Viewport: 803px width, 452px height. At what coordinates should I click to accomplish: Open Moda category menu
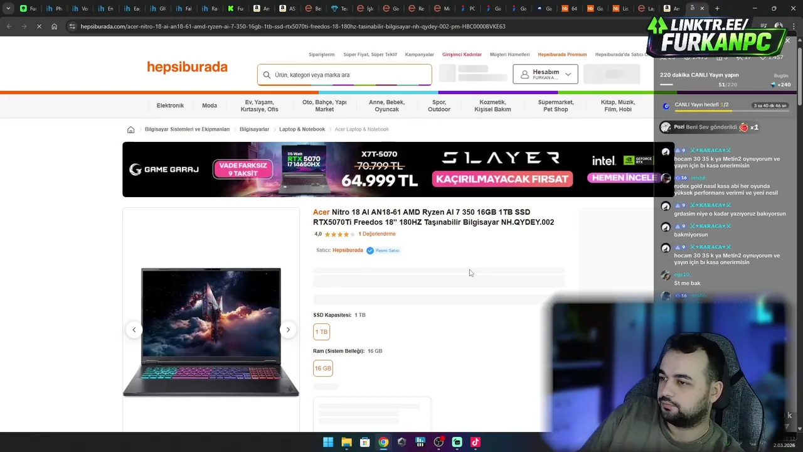[210, 105]
